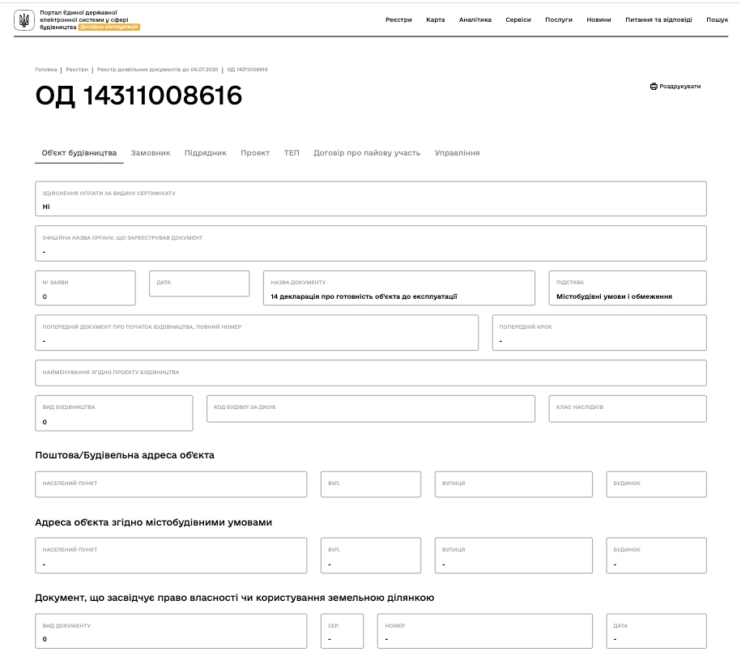Go to the Аналітика section
The image size is (741, 656).
pos(475,20)
